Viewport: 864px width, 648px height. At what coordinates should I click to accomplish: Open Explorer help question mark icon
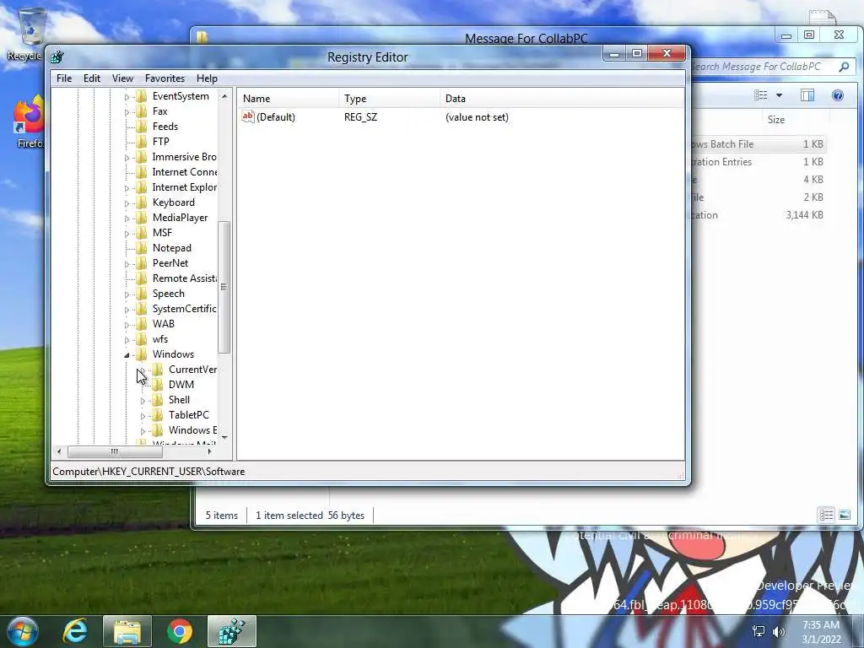pyautogui.click(x=838, y=95)
